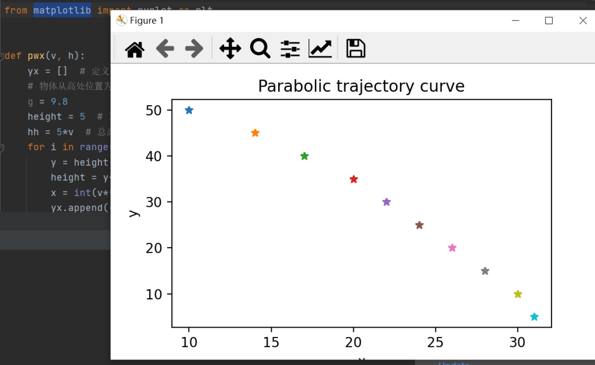The height and width of the screenshot is (365, 595).
Task: Click the orange star data point at y=45
Action: coord(255,133)
